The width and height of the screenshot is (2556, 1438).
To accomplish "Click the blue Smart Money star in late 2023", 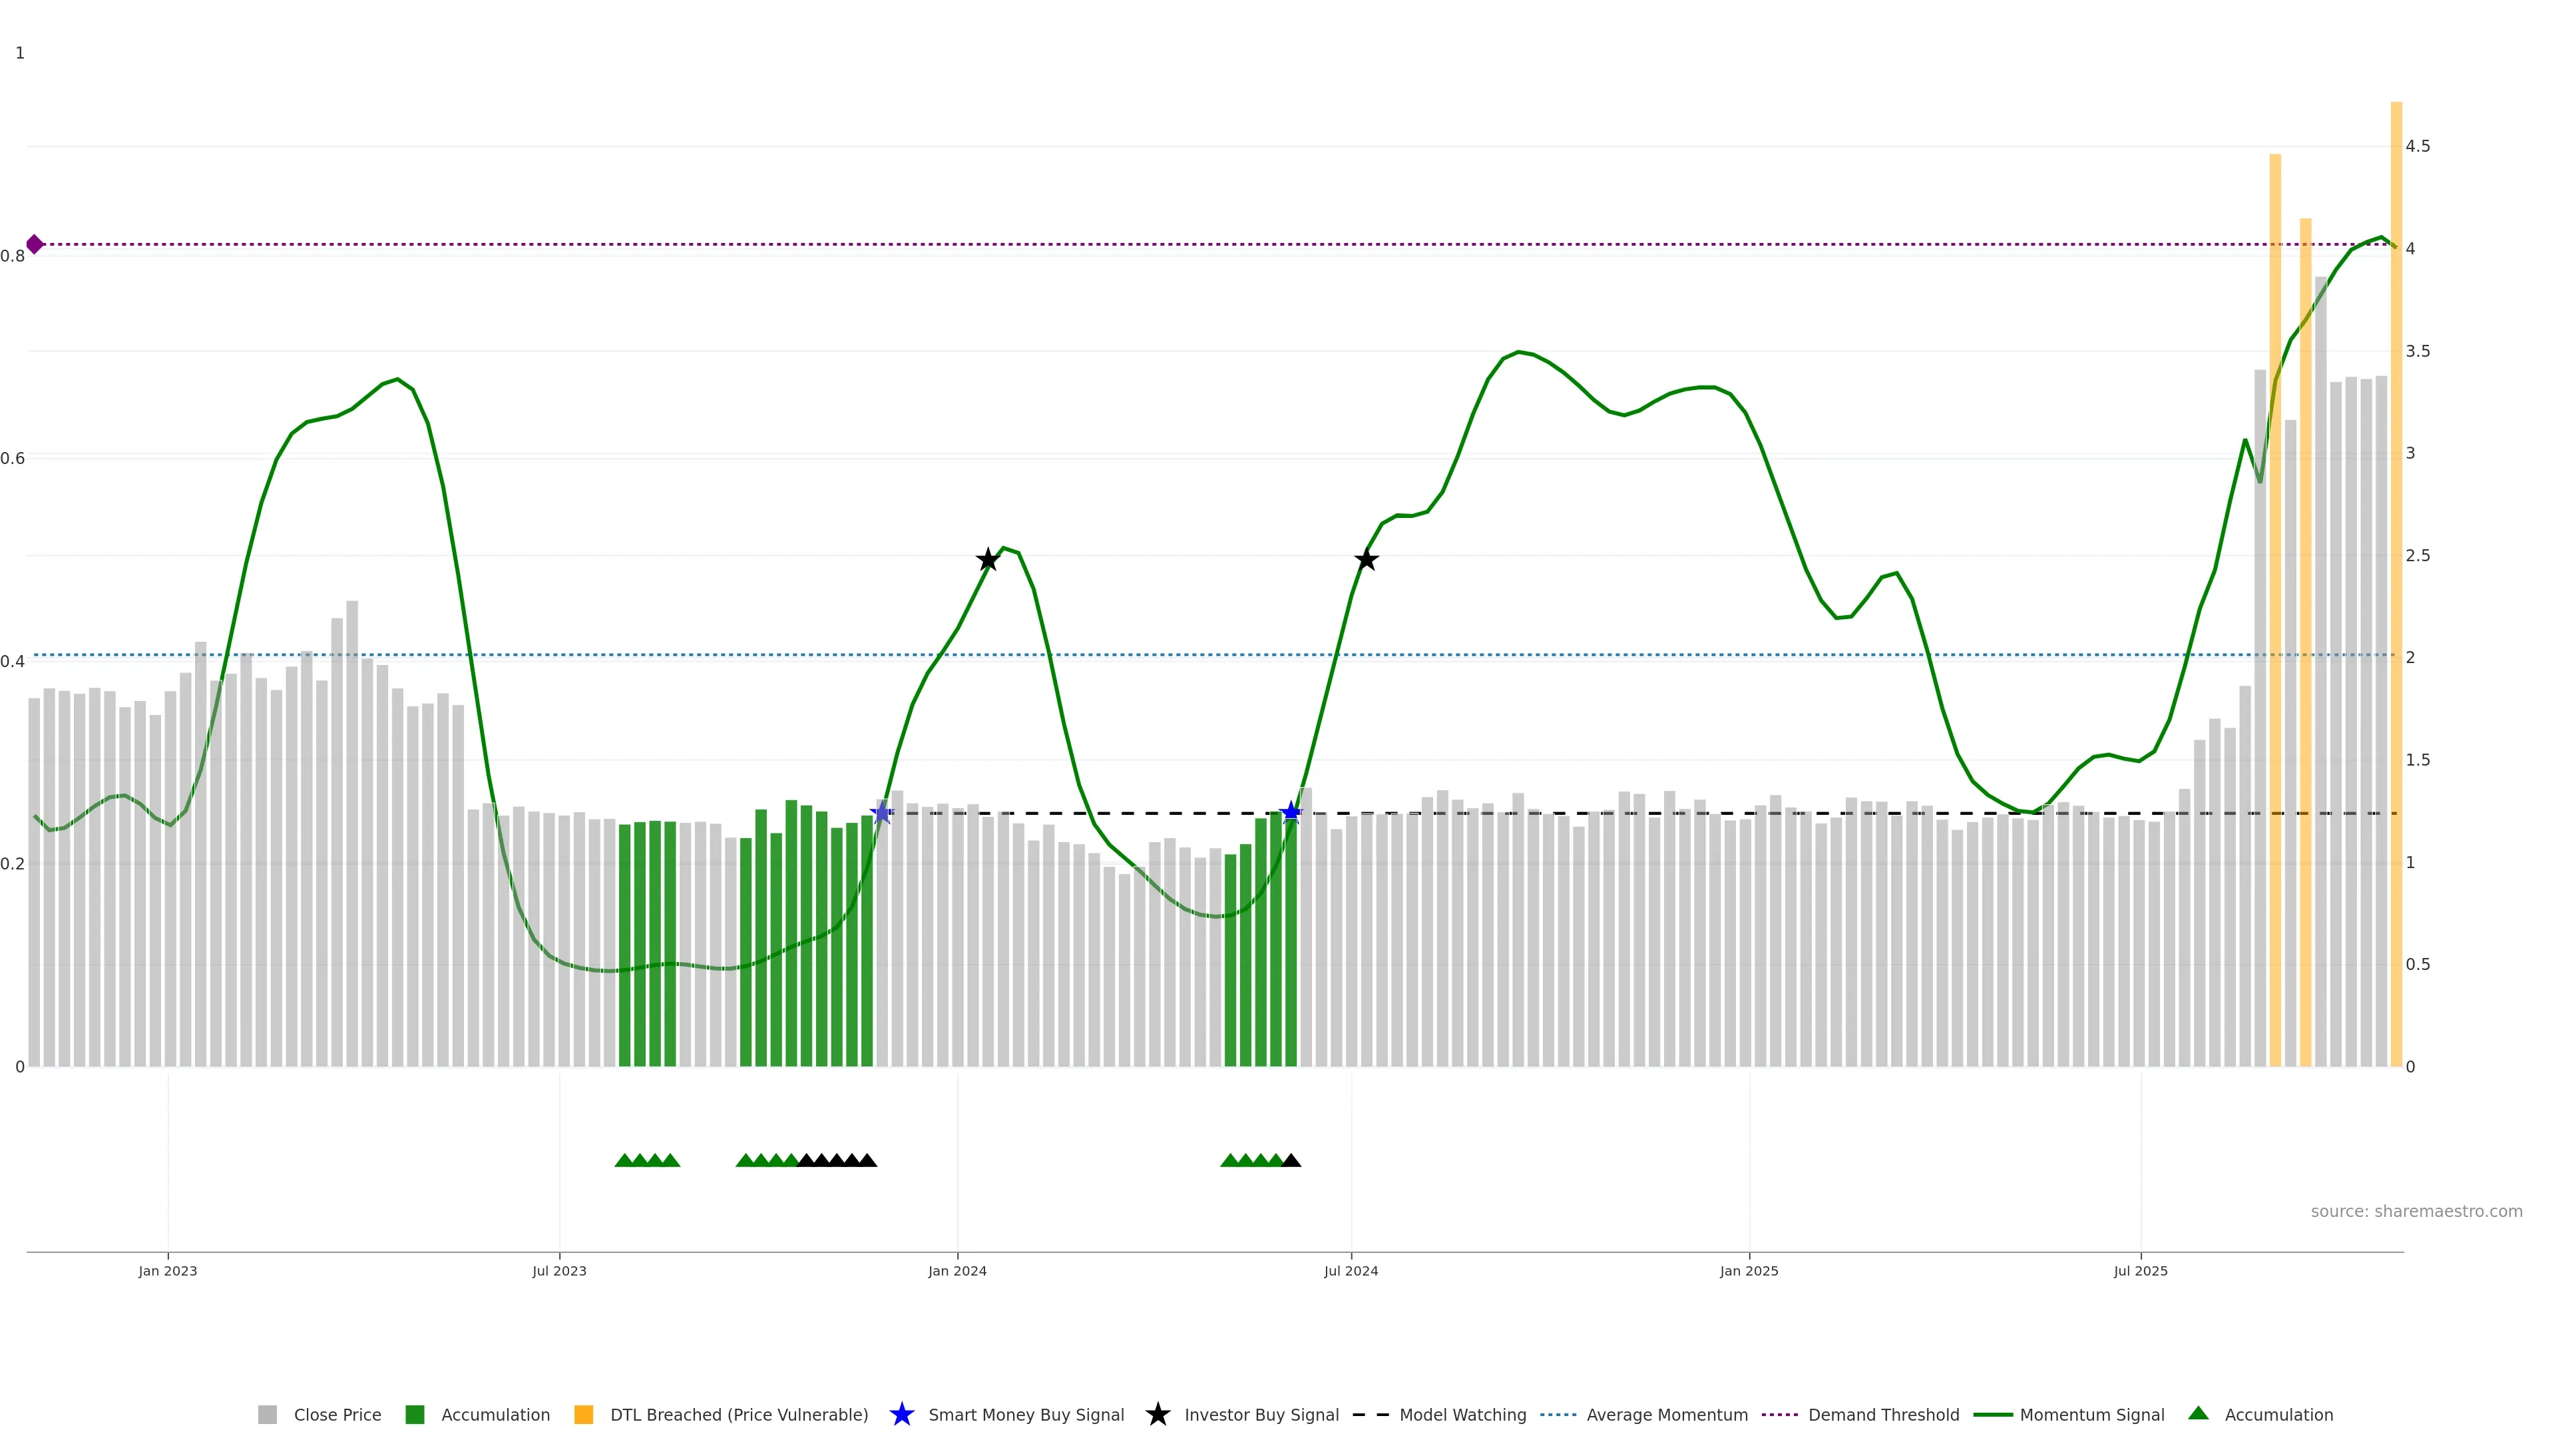I will click(881, 813).
